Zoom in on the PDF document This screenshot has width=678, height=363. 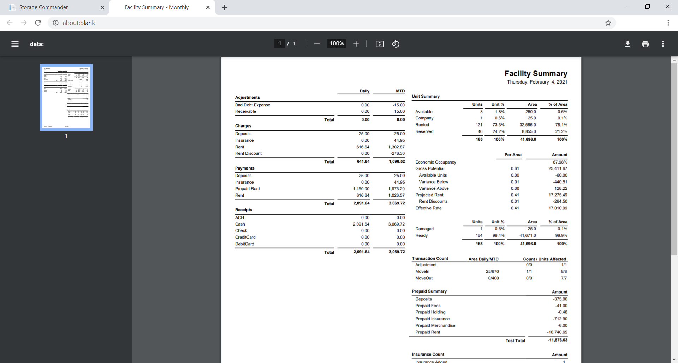click(356, 44)
